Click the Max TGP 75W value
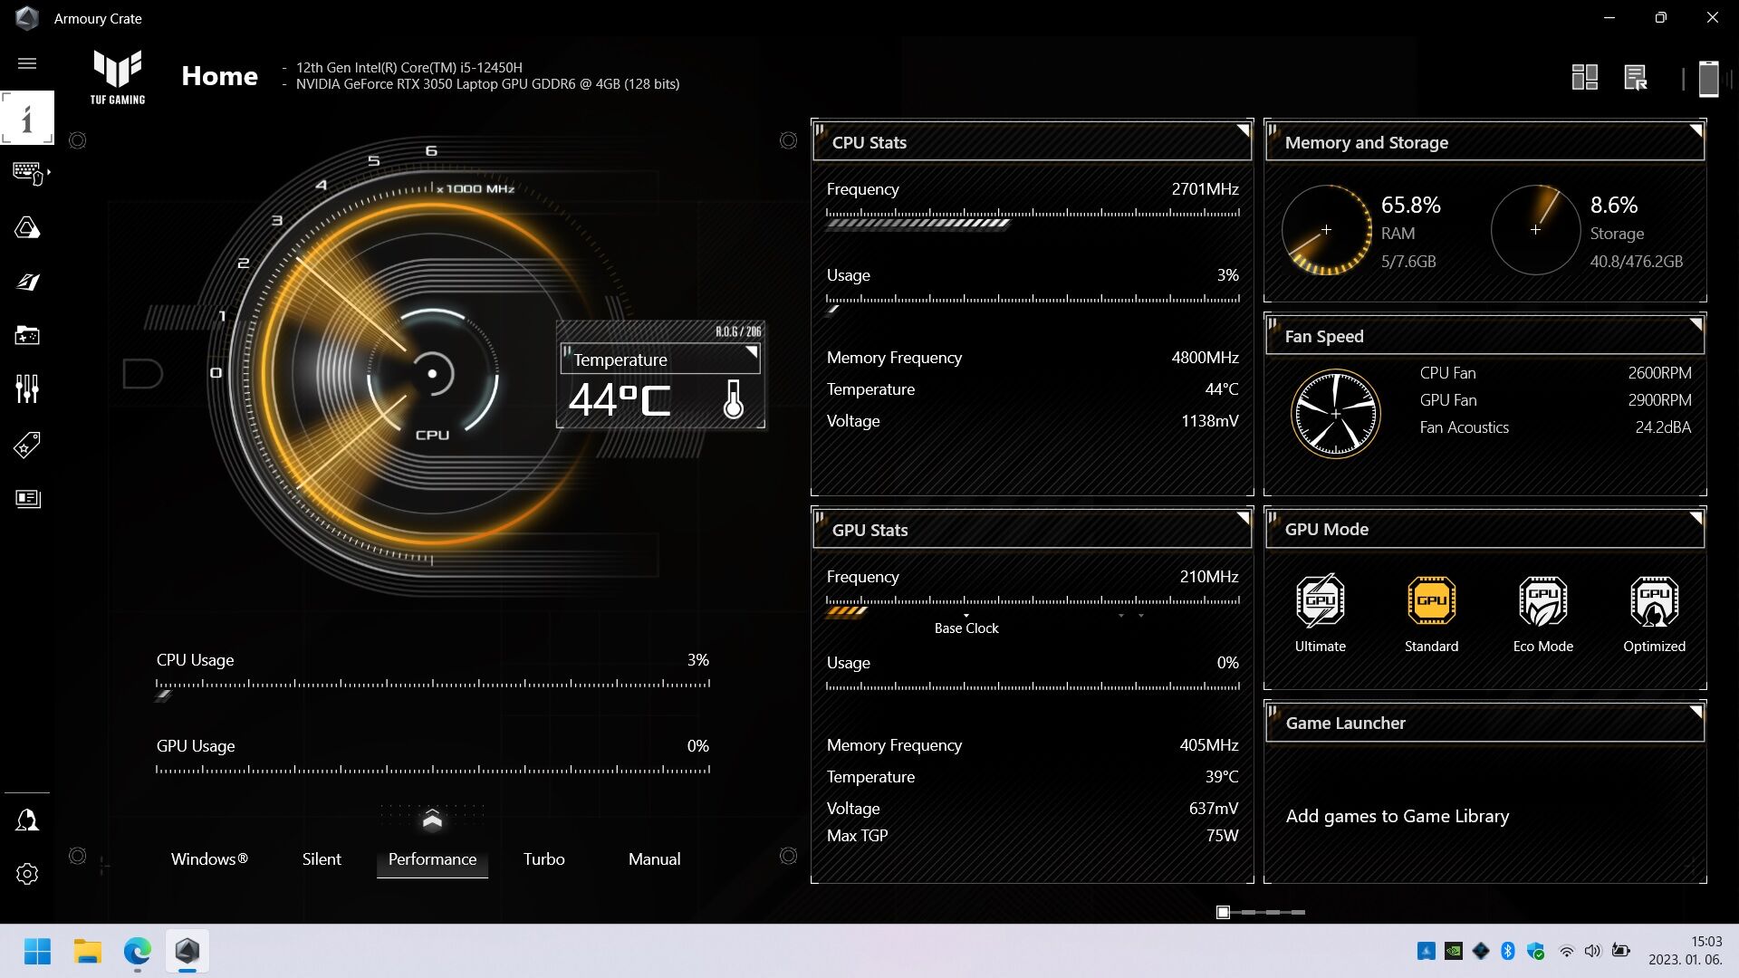This screenshot has height=978, width=1739. 1222,836
